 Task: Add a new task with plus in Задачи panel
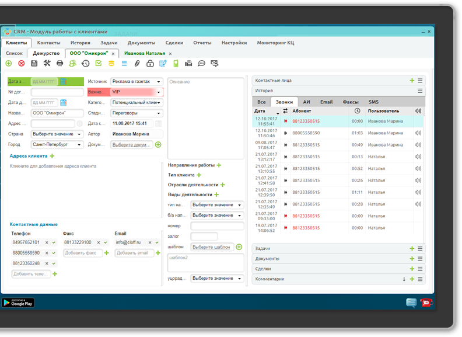412,248
